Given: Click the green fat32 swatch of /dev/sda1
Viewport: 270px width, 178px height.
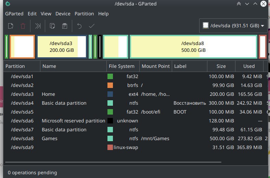Looking at the screenshot, I should click(110, 76).
